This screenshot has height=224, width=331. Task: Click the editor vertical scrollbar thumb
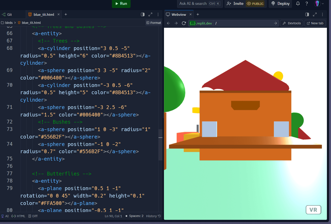click(x=160, y=145)
